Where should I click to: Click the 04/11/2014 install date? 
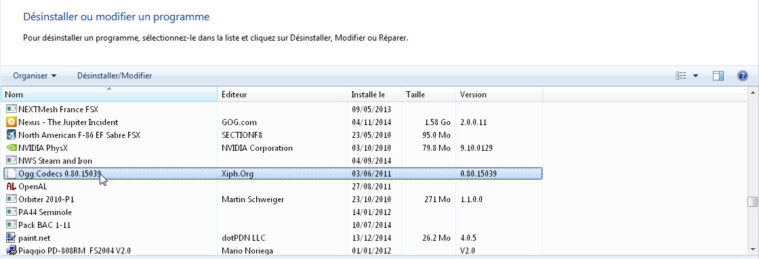pos(371,122)
